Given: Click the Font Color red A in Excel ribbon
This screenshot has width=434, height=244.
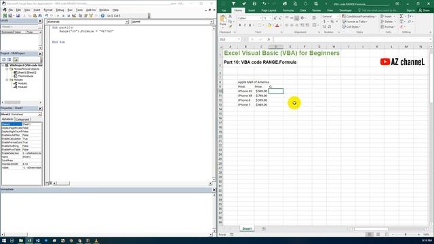Looking at the screenshot, I should [277, 26].
